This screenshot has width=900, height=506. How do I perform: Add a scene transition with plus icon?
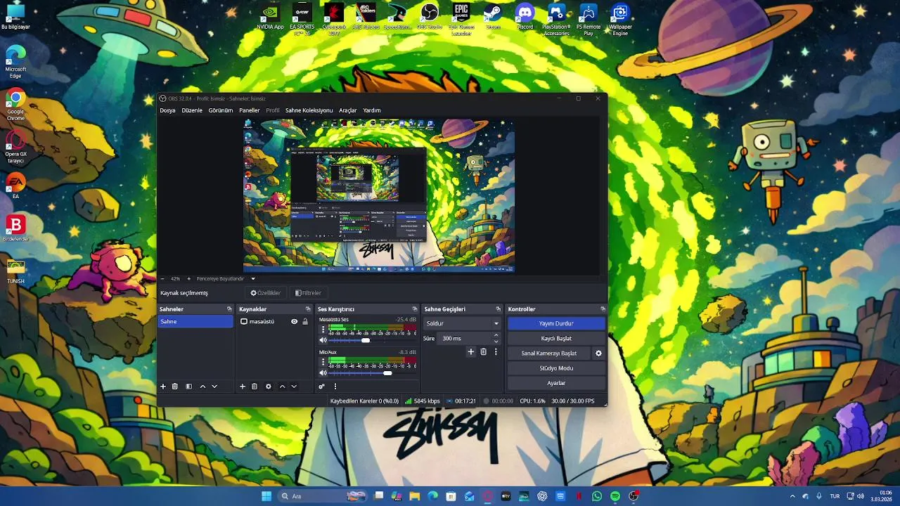click(x=471, y=352)
